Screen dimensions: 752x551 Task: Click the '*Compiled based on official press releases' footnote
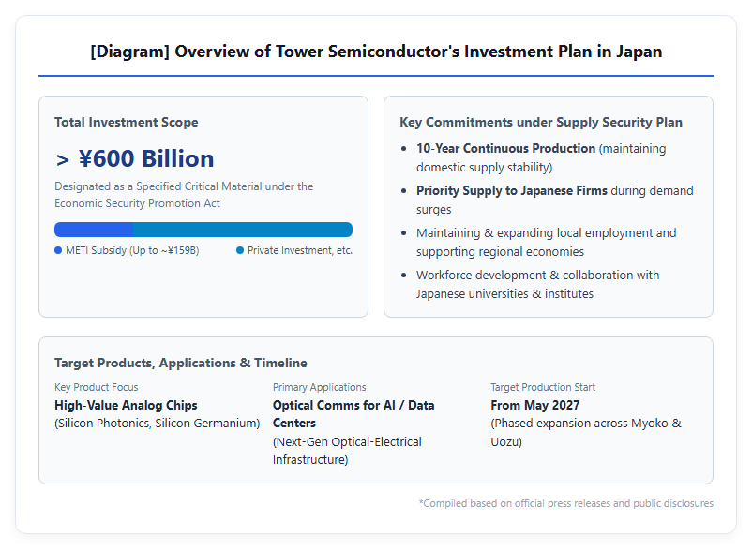[x=566, y=503]
